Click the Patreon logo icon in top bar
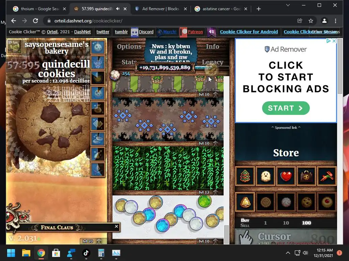Viewport: 349px width, 261px height. coord(184,32)
